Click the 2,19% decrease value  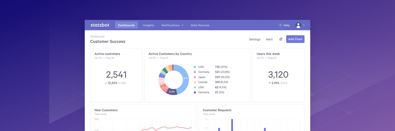pyautogui.click(x=275, y=83)
